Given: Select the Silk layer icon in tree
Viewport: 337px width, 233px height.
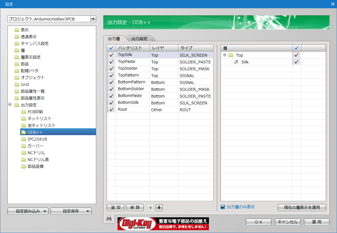Looking at the screenshot, I should click(236, 62).
